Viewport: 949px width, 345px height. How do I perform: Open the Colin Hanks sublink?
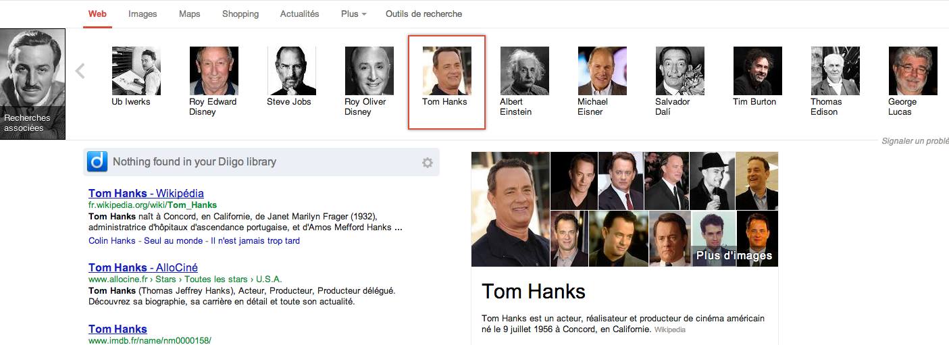[x=111, y=241]
